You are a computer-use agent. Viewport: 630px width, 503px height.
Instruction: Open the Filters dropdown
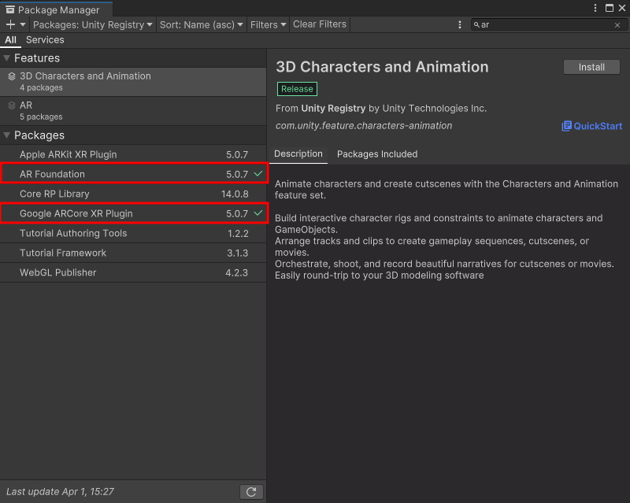tap(268, 24)
